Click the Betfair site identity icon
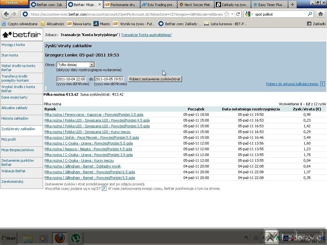This screenshot has width=327, height=245. pos(25,14)
